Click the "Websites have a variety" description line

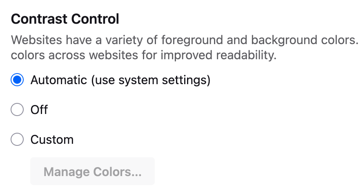184,40
